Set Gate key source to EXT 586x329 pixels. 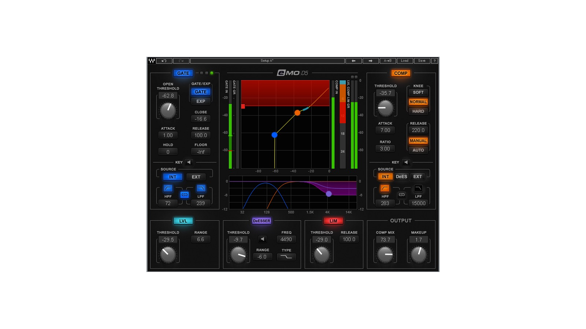click(x=196, y=177)
